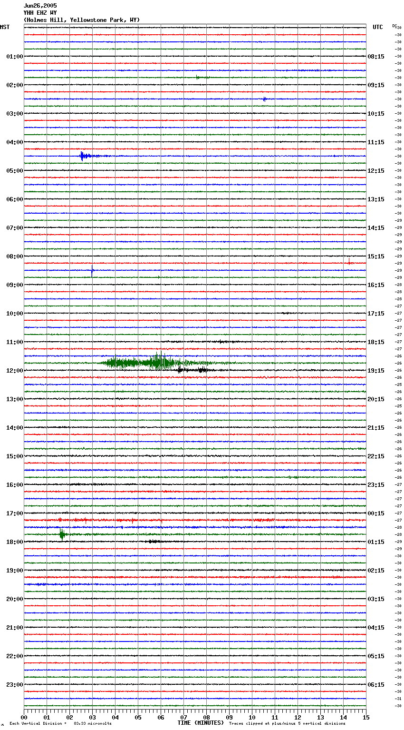Click the 15:15 UTC time label
This screenshot has width=404, height=730.
point(376,256)
